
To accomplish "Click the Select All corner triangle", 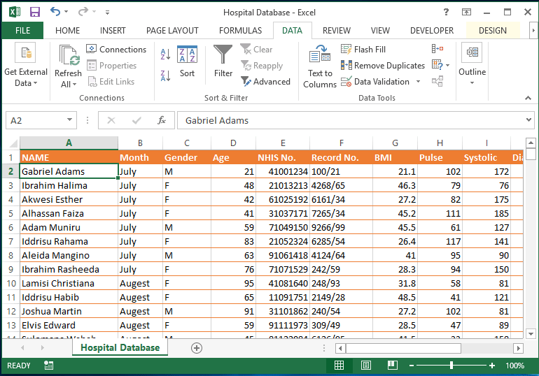I will (13, 143).
